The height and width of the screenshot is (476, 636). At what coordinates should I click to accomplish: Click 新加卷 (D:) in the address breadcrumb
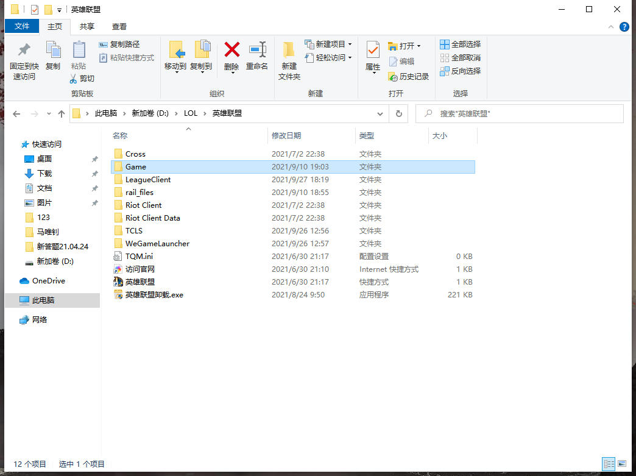pyautogui.click(x=150, y=113)
